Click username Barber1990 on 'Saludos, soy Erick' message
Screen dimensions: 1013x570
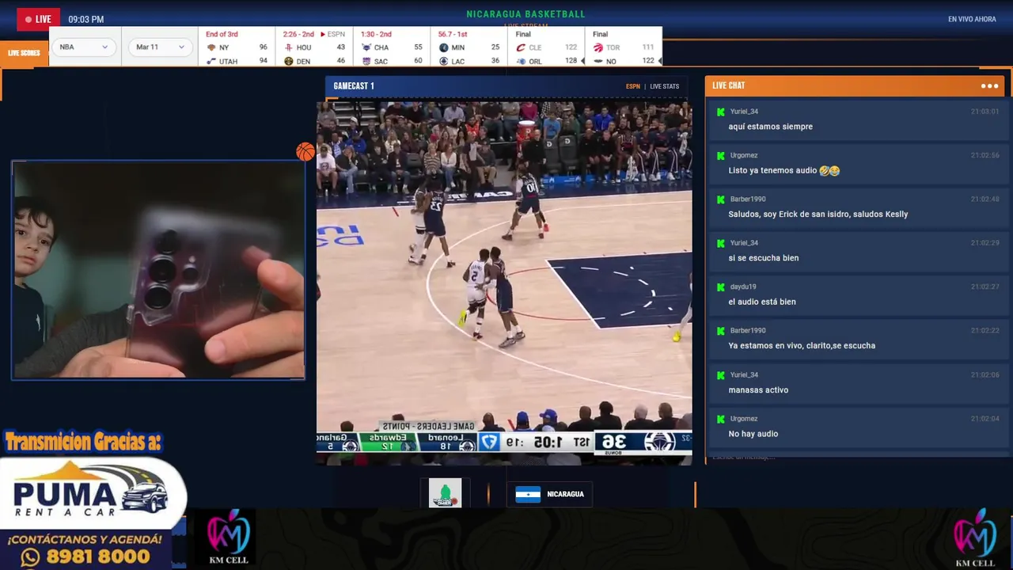(748, 199)
